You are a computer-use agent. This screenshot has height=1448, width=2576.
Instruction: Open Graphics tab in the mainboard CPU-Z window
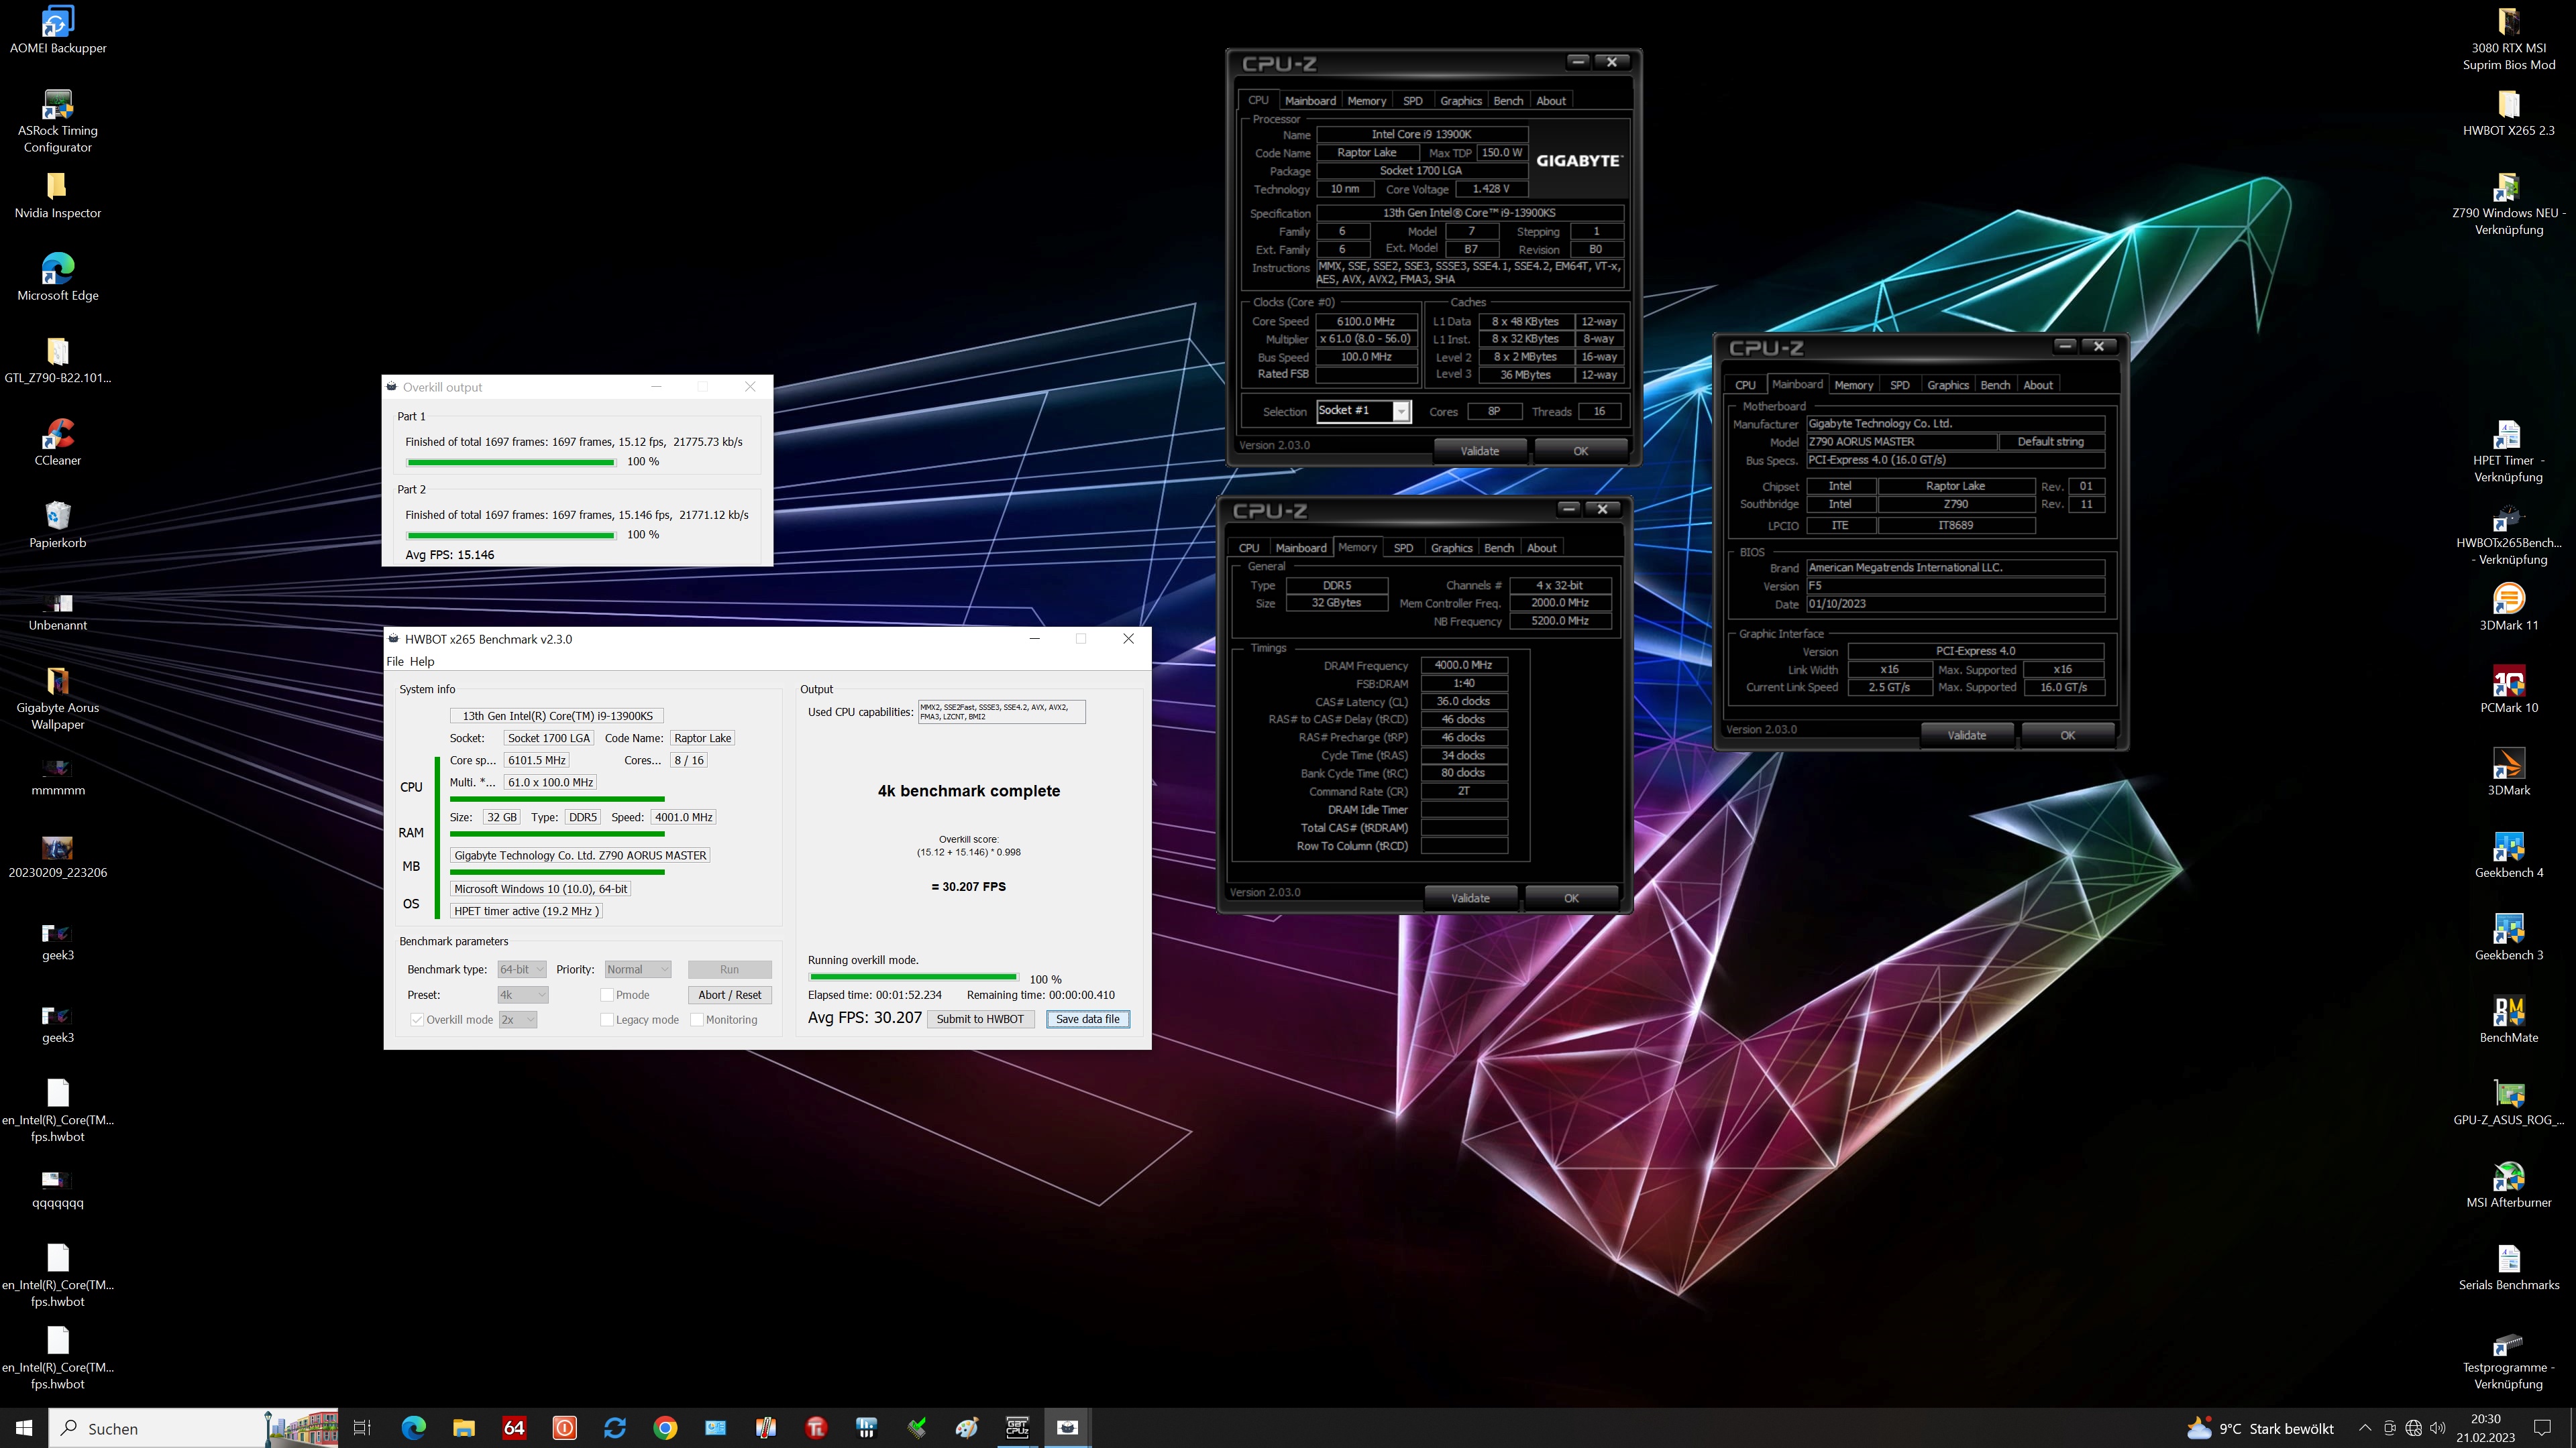(x=1948, y=385)
